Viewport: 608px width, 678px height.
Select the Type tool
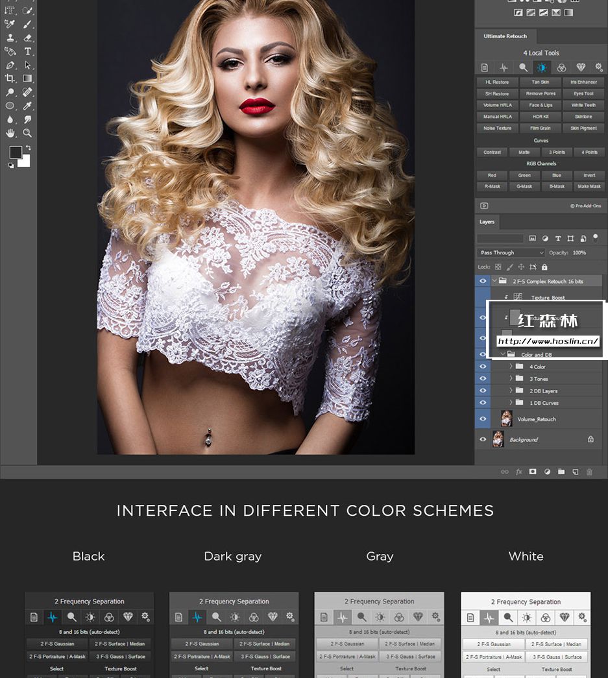tap(28, 51)
